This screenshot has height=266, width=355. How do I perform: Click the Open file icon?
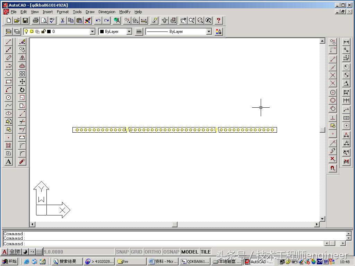tap(17, 20)
